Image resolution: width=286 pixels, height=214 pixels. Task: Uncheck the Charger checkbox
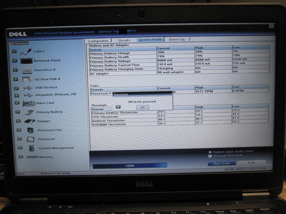[18, 121]
